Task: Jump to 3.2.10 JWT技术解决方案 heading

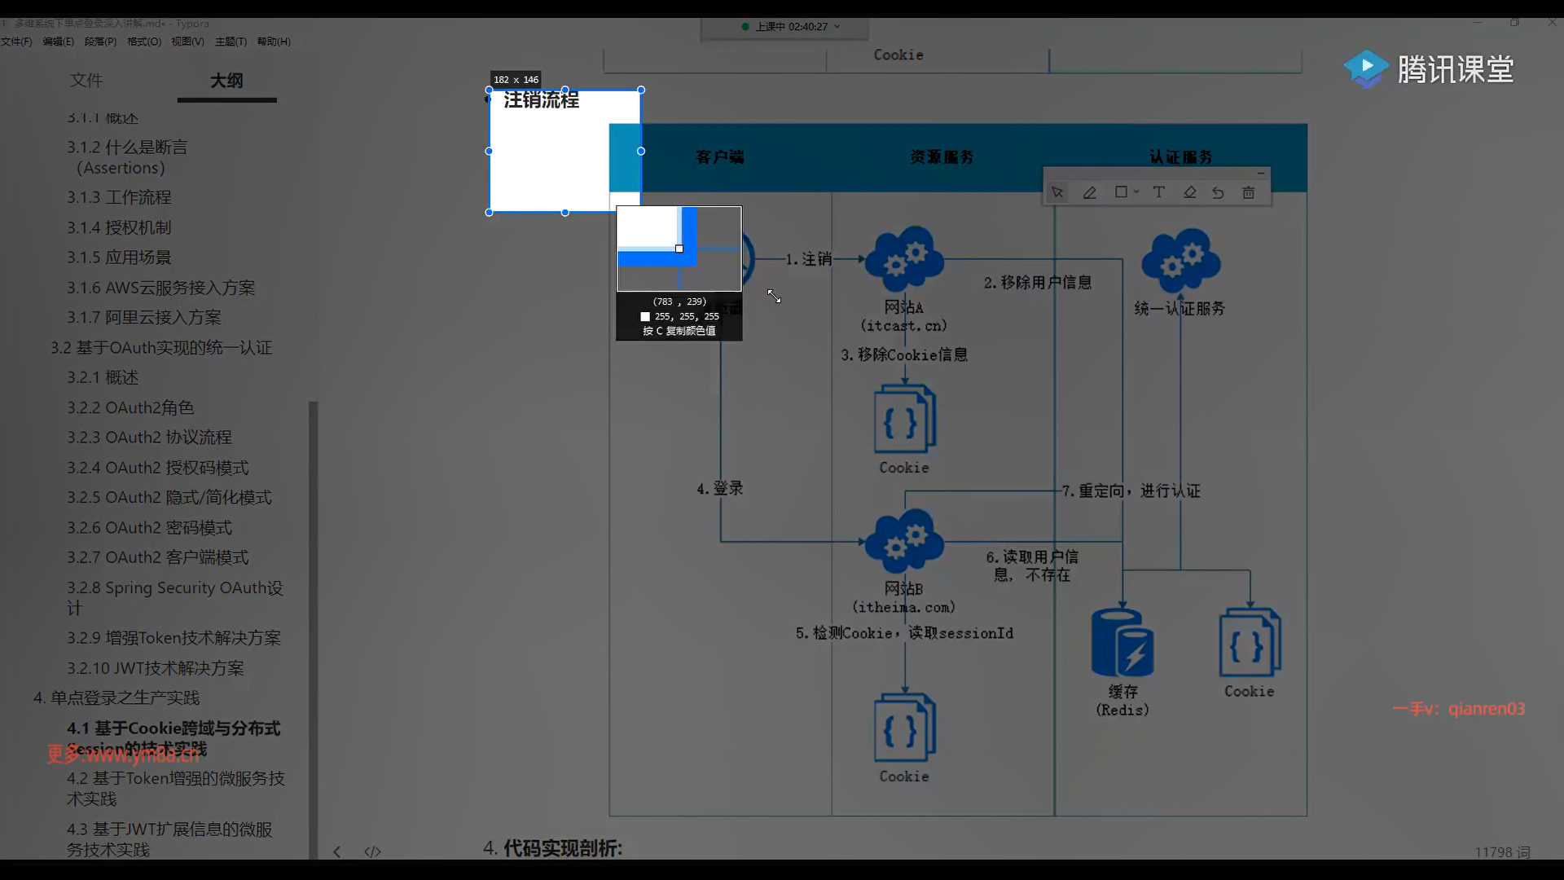Action: 155,668
